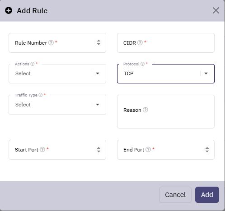Click the Rule Number stepper arrows
225x211 pixels.
(x=98, y=42)
